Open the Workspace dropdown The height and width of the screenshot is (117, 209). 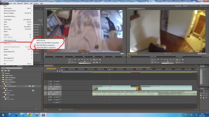190,6
